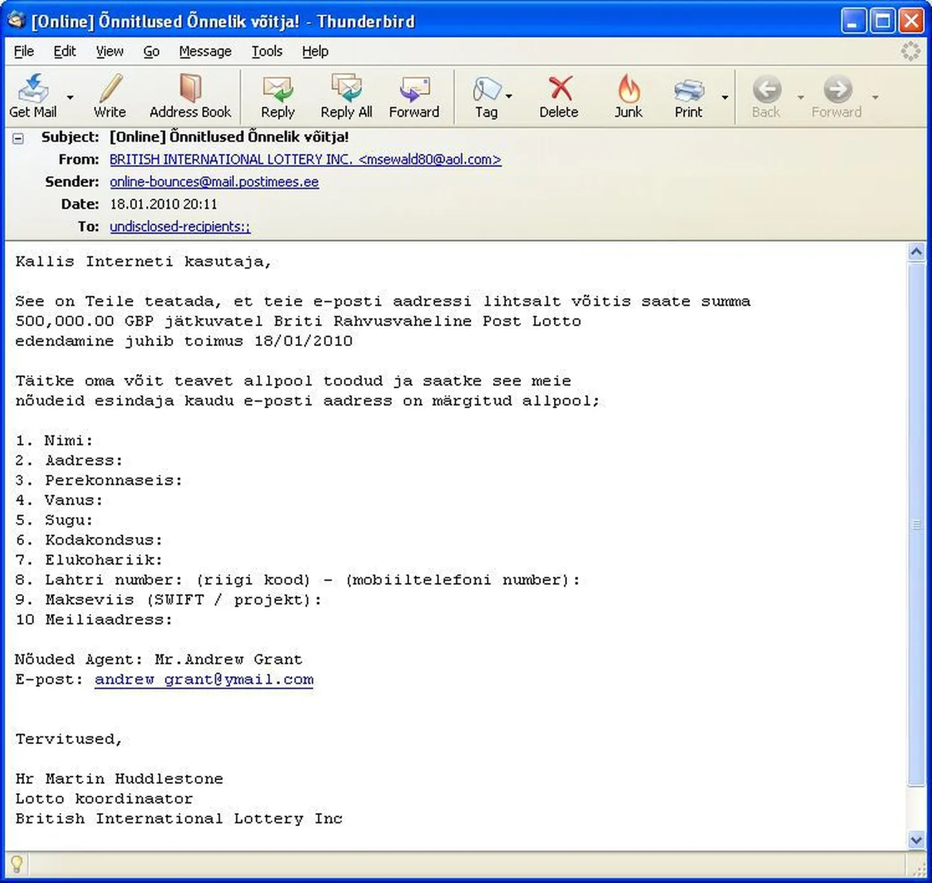Click the line "3. Perekonnaseis:"
The image size is (932, 883).
click(99, 481)
